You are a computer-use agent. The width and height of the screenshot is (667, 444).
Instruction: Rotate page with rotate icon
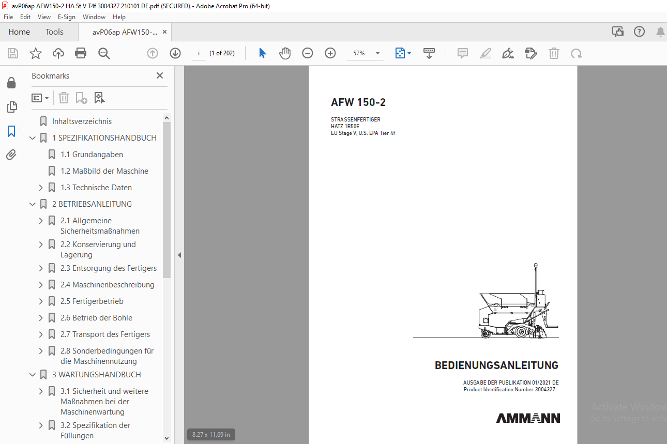576,53
